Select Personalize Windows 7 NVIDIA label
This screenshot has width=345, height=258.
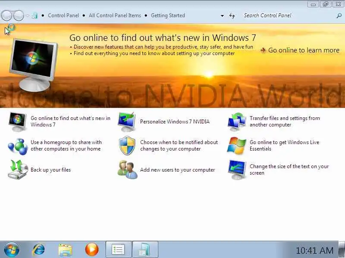pos(175,122)
